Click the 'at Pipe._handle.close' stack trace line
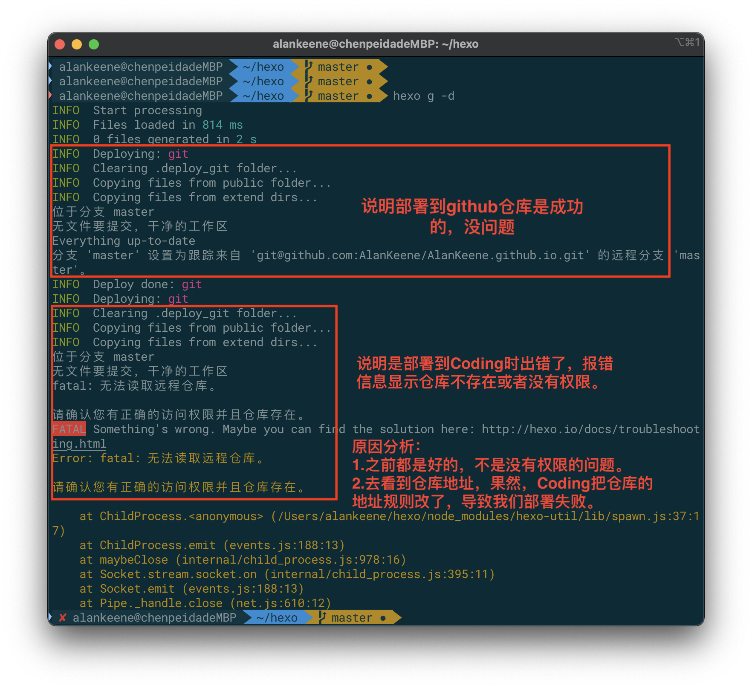752x689 pixels. tap(205, 603)
